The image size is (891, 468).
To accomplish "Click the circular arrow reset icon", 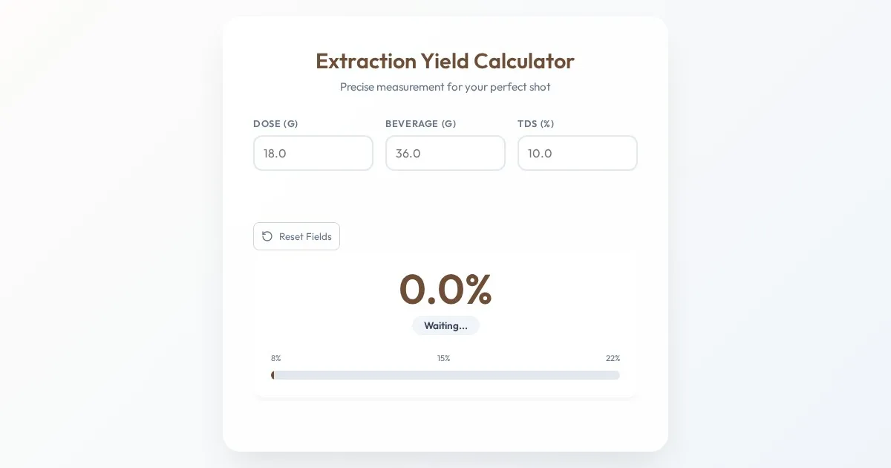I will click(x=267, y=236).
